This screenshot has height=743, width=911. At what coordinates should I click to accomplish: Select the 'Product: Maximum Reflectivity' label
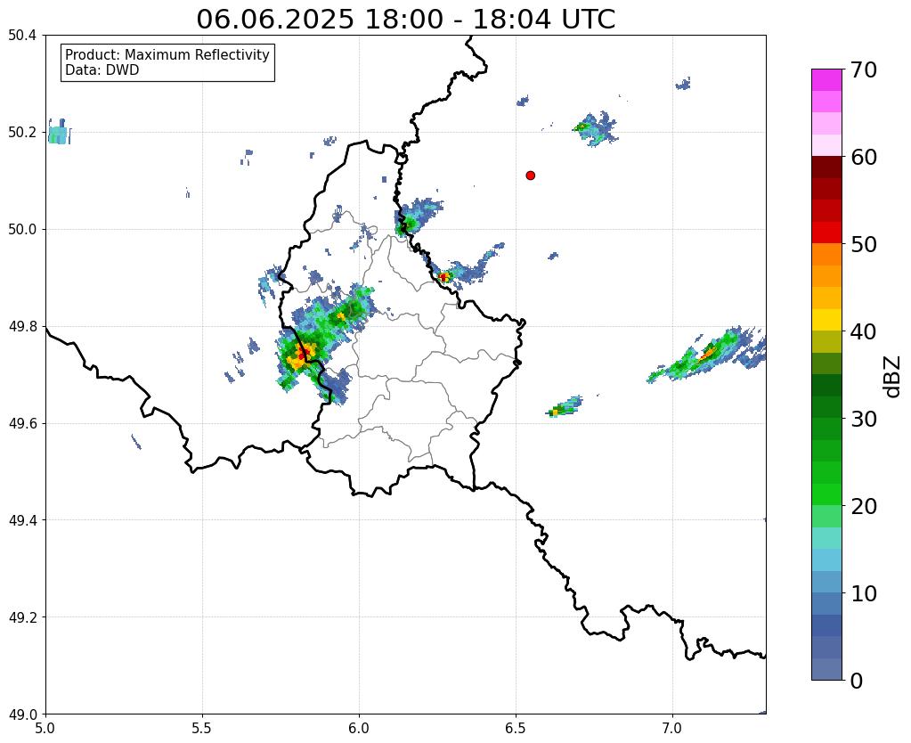[x=167, y=54]
